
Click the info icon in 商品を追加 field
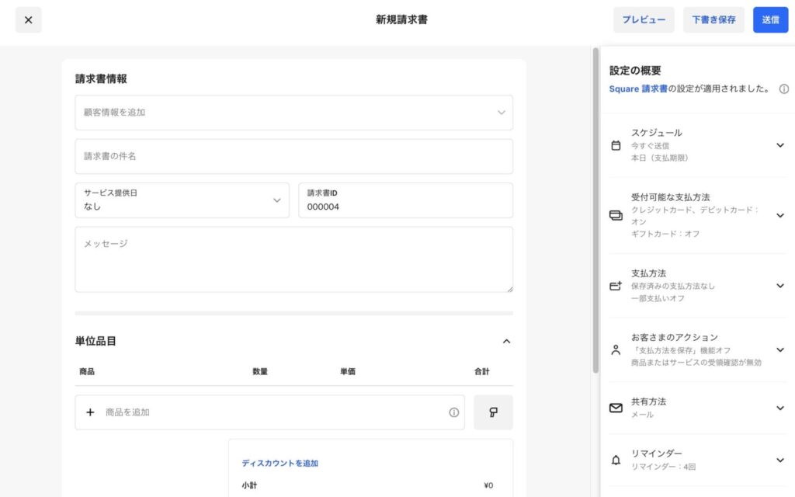[454, 412]
